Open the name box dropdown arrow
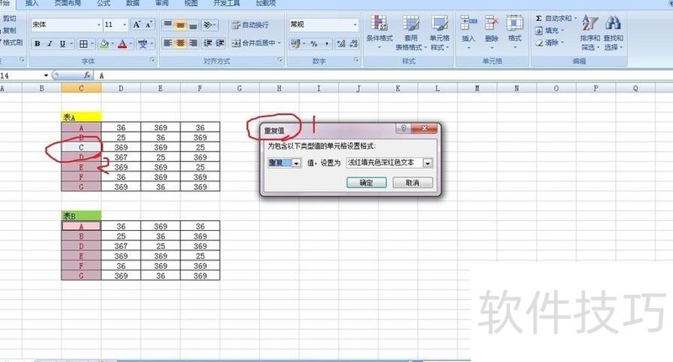The image size is (673, 362). coord(46,76)
